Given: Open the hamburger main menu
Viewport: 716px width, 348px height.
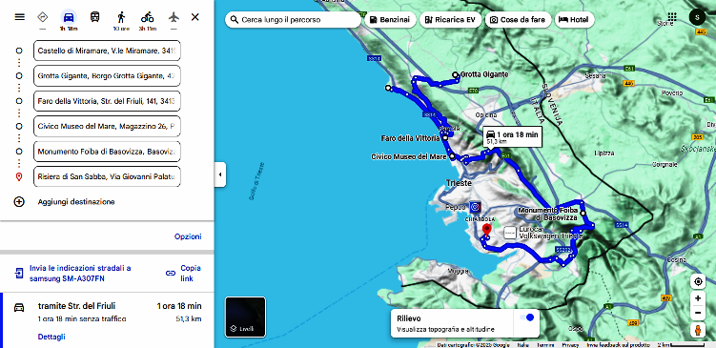Looking at the screenshot, I should pos(19,17).
